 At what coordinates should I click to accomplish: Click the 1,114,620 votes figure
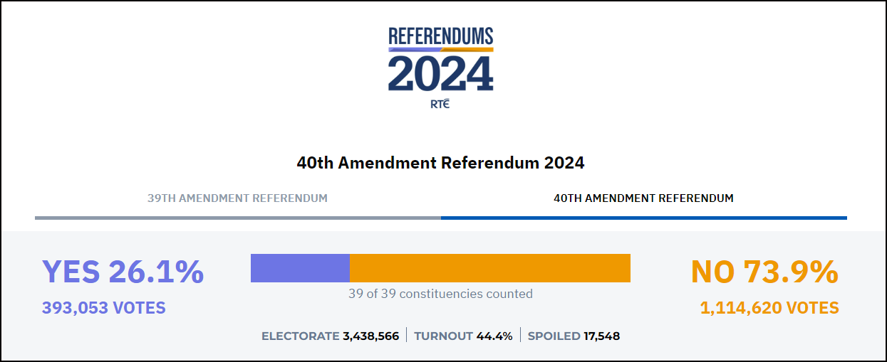769,308
